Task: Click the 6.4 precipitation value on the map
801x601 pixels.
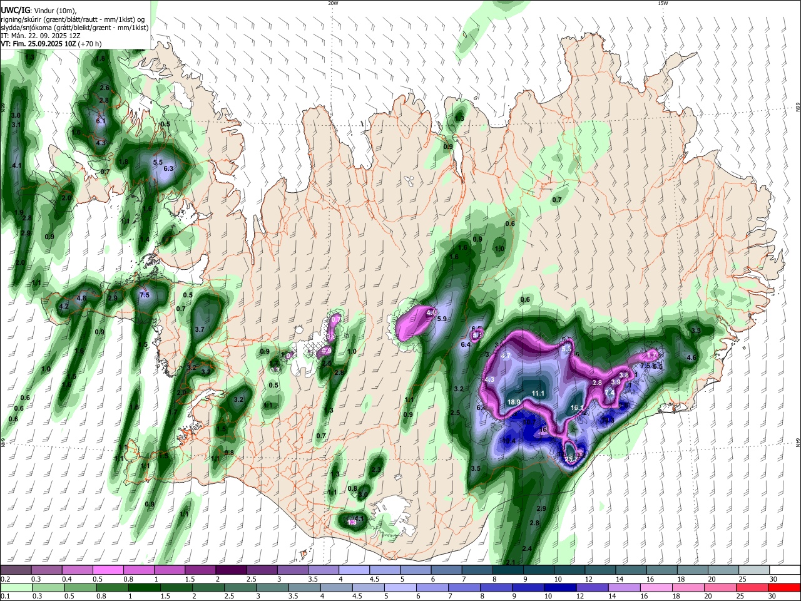Action: point(466,345)
